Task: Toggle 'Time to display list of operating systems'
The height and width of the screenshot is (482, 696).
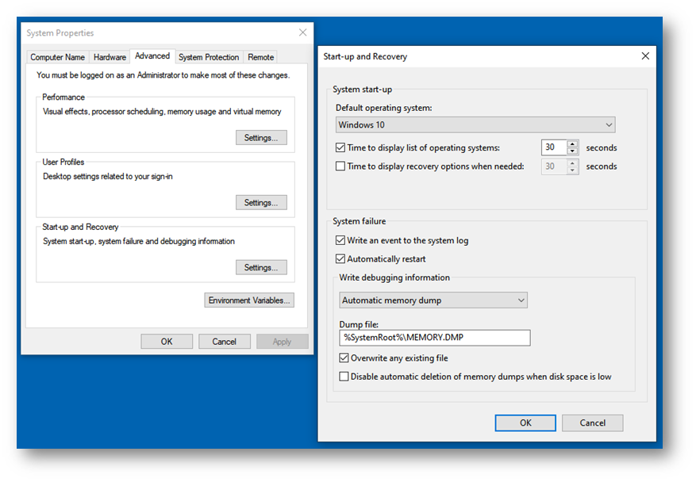Action: tap(340, 147)
